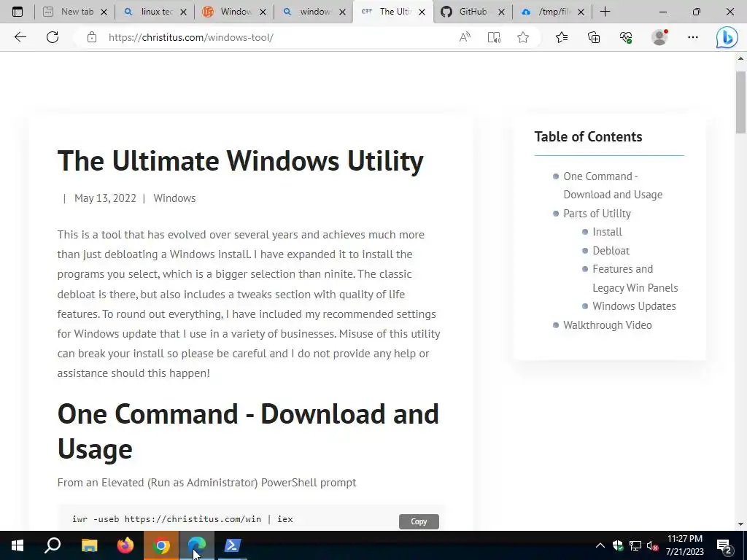747x560 pixels.
Task: Copy the iwr command with Copy button
Action: click(419, 521)
